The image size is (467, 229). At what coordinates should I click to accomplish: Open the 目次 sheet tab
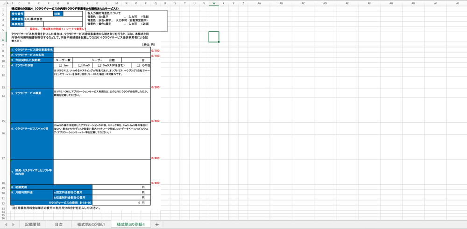click(x=58, y=224)
